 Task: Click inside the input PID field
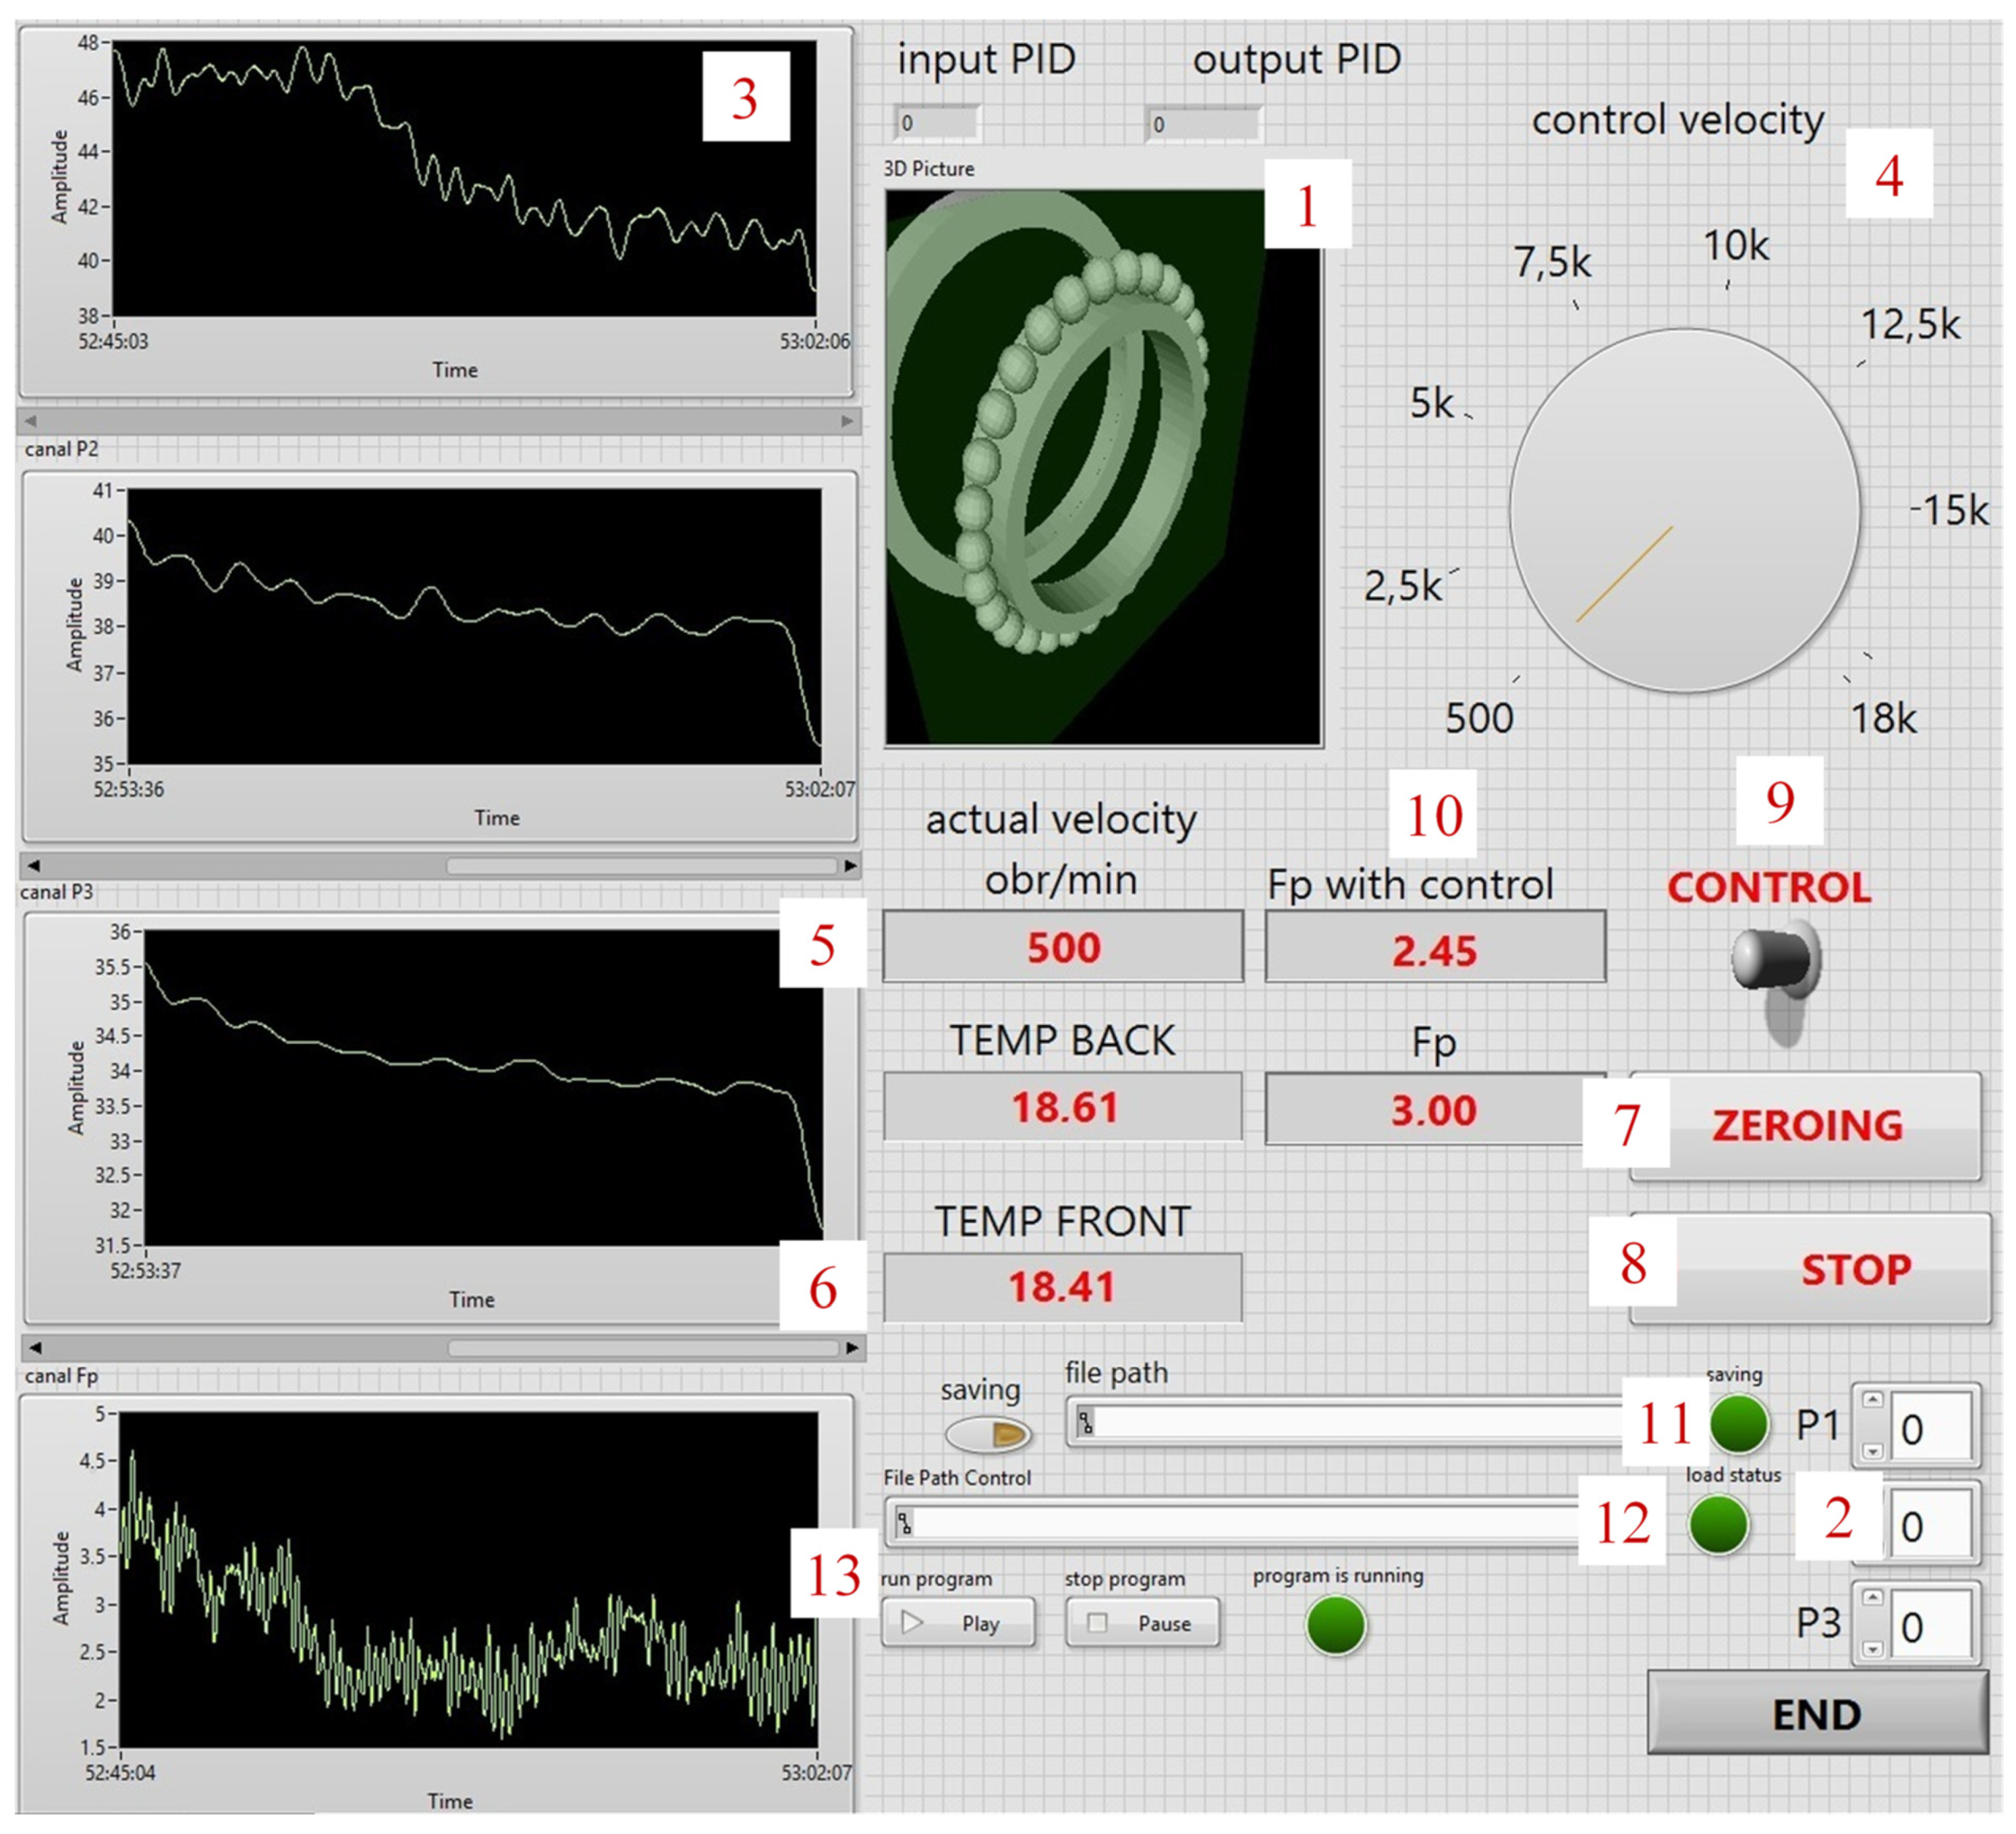tap(938, 125)
